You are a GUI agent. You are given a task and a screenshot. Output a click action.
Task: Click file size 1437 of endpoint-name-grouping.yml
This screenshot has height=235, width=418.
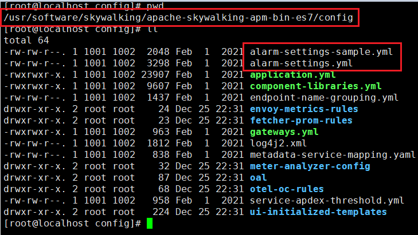click(158, 98)
